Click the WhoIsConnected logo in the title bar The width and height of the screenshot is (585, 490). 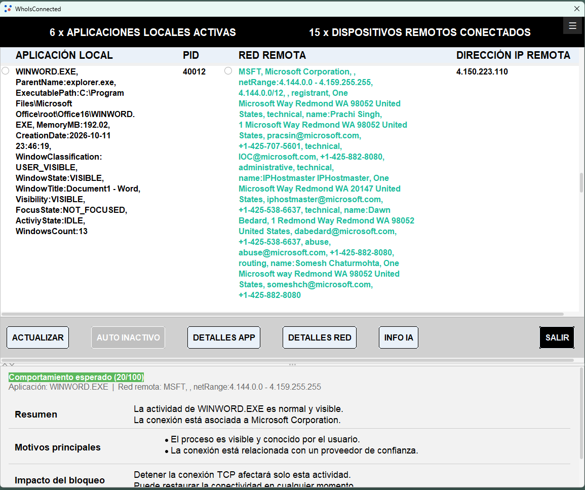pos(8,9)
